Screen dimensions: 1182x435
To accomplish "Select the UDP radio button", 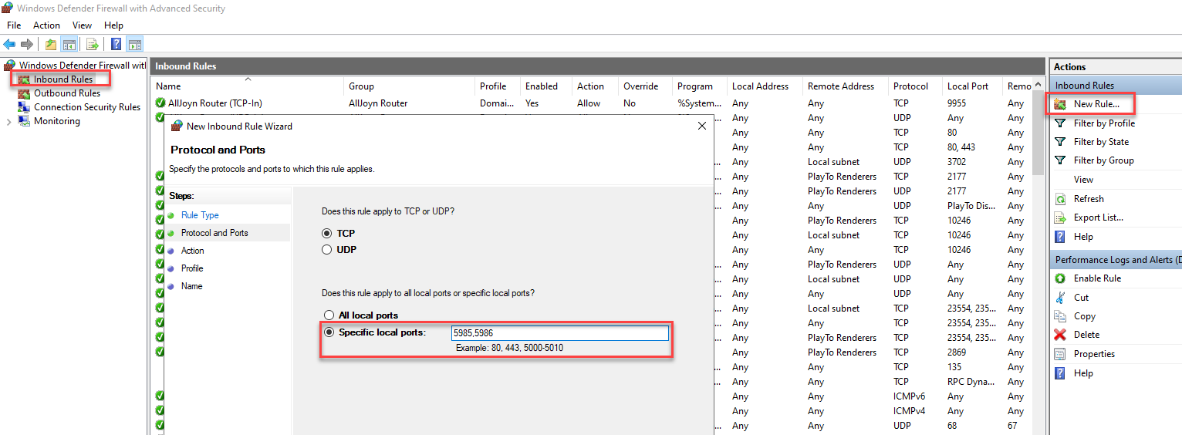I will coord(327,250).
